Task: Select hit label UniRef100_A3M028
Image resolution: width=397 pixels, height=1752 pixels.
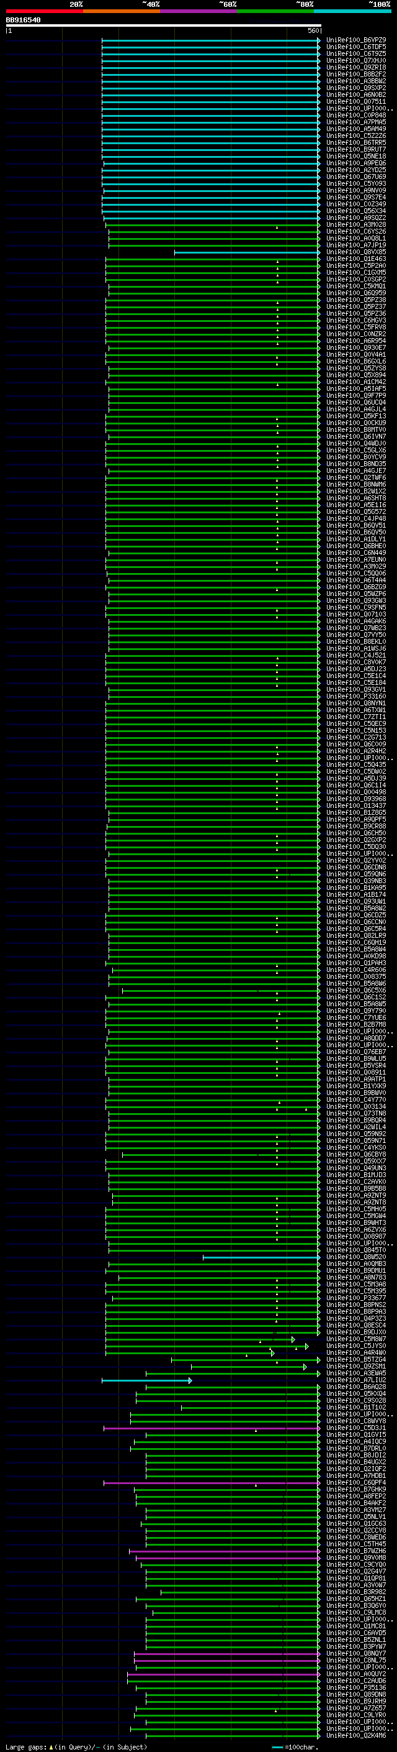Action: pos(356,224)
